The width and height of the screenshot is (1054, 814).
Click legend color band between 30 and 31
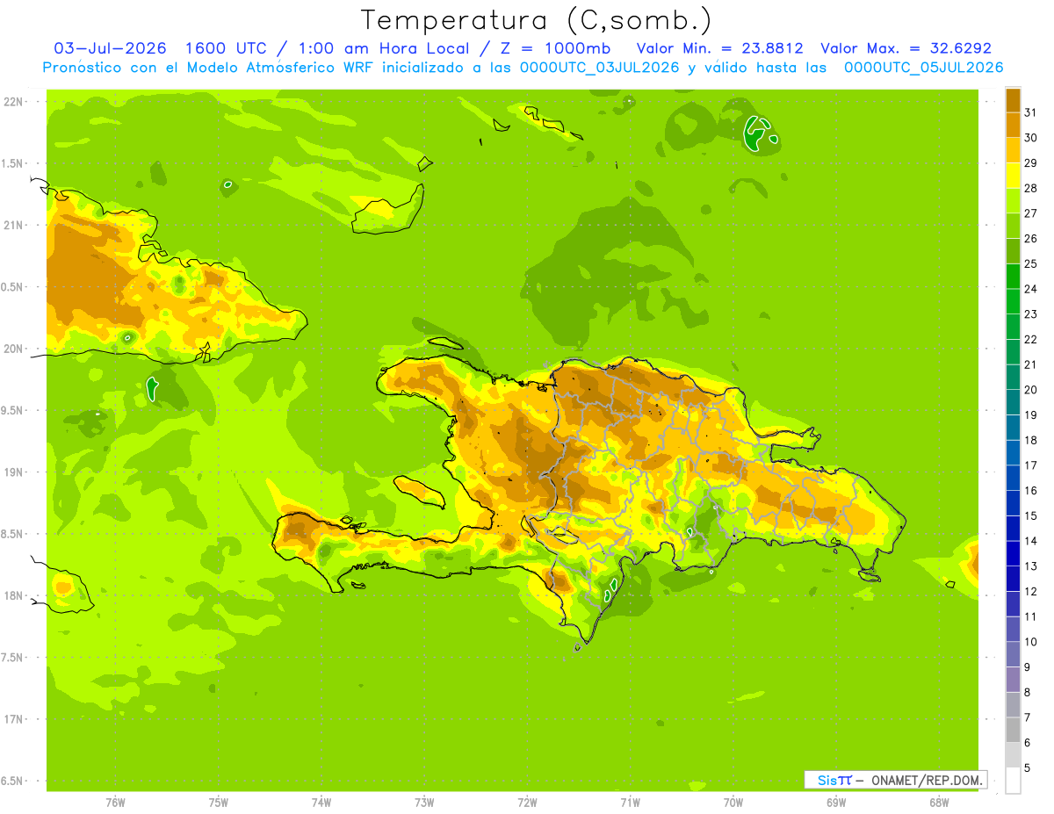tap(1013, 126)
